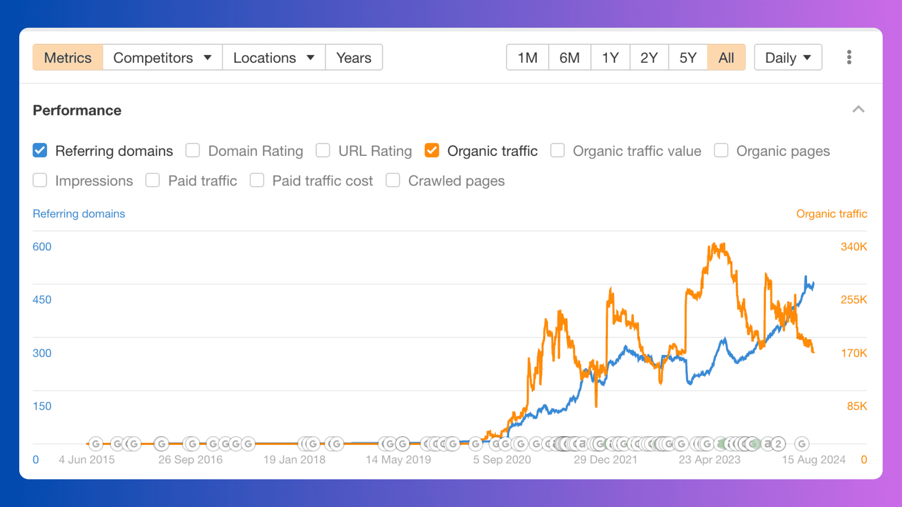Viewport: 902px width, 507px height.
Task: Click the 450 left axis value
Action: pyautogui.click(x=42, y=300)
